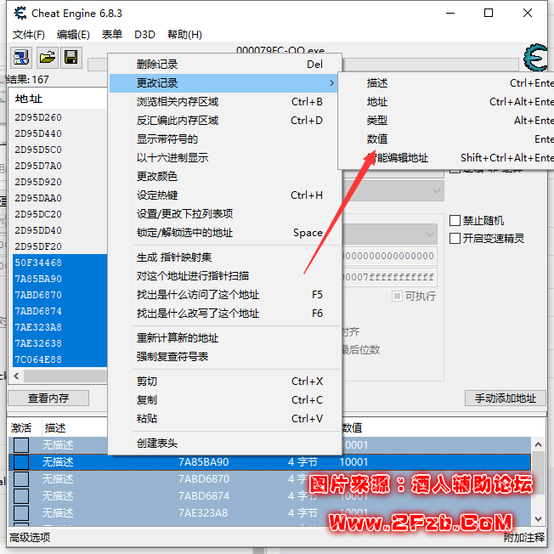Open the D3D menu
Viewport: 554px width, 554px height.
coord(144,35)
